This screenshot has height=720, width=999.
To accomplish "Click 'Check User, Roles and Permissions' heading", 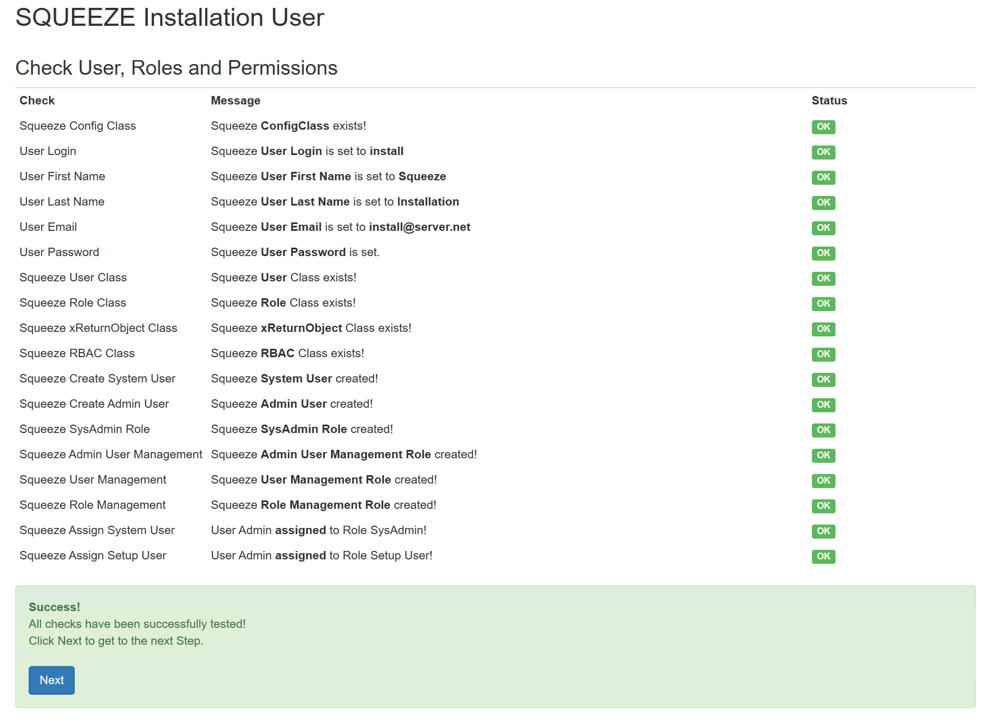I will pos(176,68).
